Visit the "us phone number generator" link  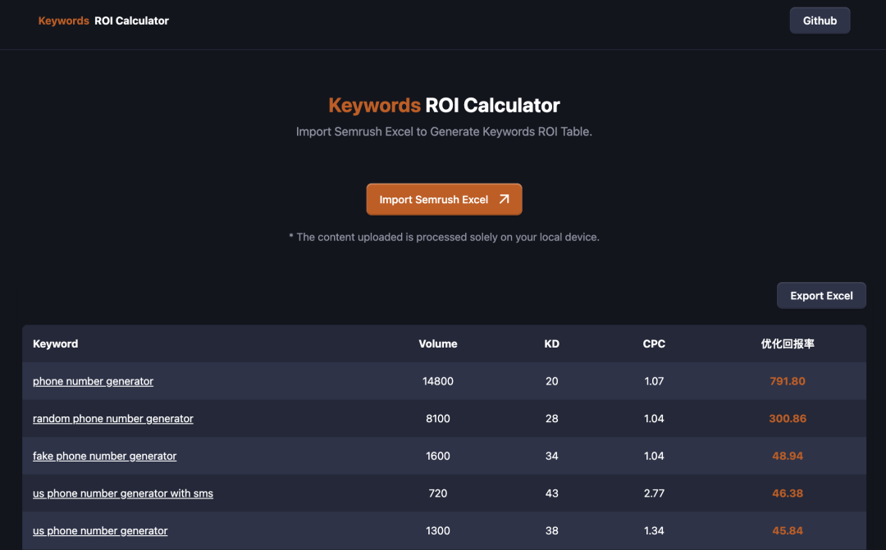(x=100, y=531)
